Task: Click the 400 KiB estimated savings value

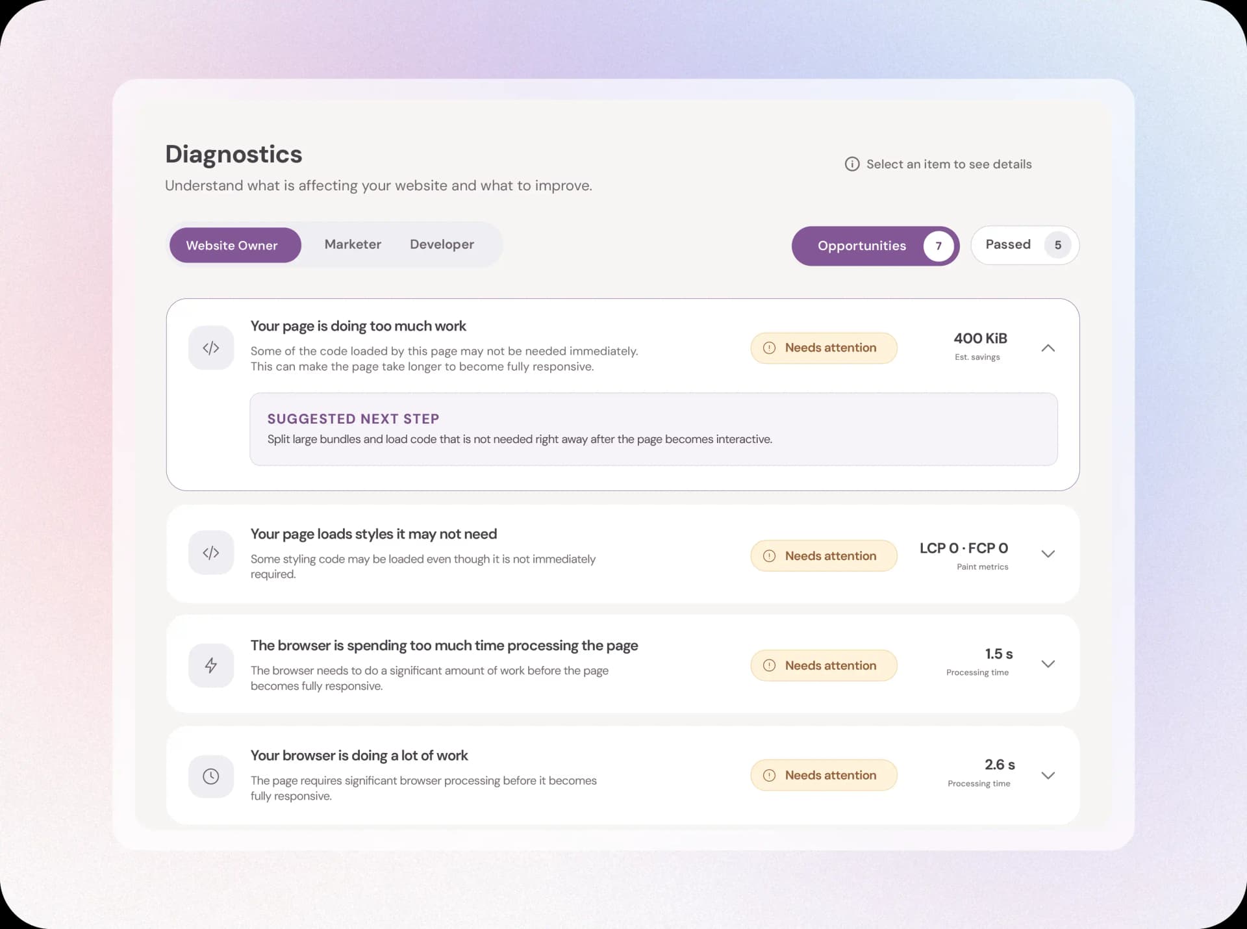Action: [x=980, y=338]
